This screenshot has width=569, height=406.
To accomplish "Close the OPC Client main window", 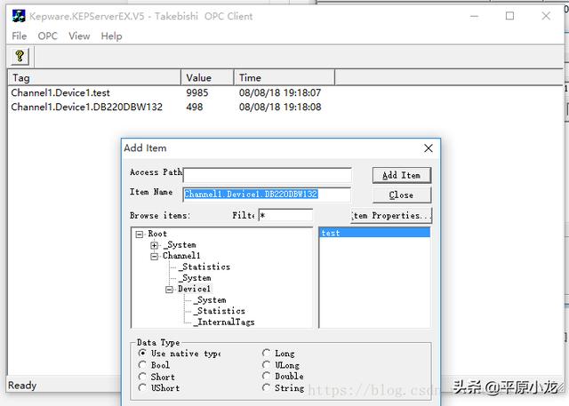I will [546, 16].
